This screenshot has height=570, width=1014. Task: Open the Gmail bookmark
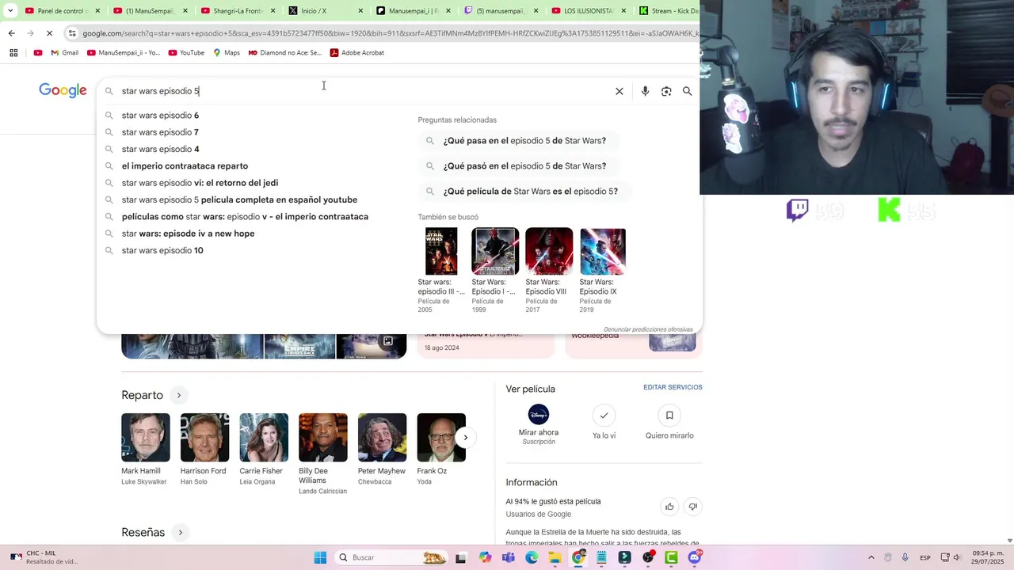click(x=64, y=52)
